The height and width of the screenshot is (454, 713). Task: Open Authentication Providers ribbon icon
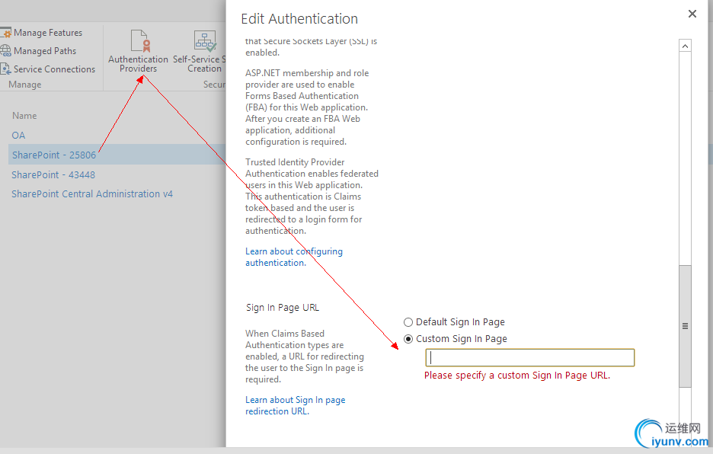tap(140, 40)
